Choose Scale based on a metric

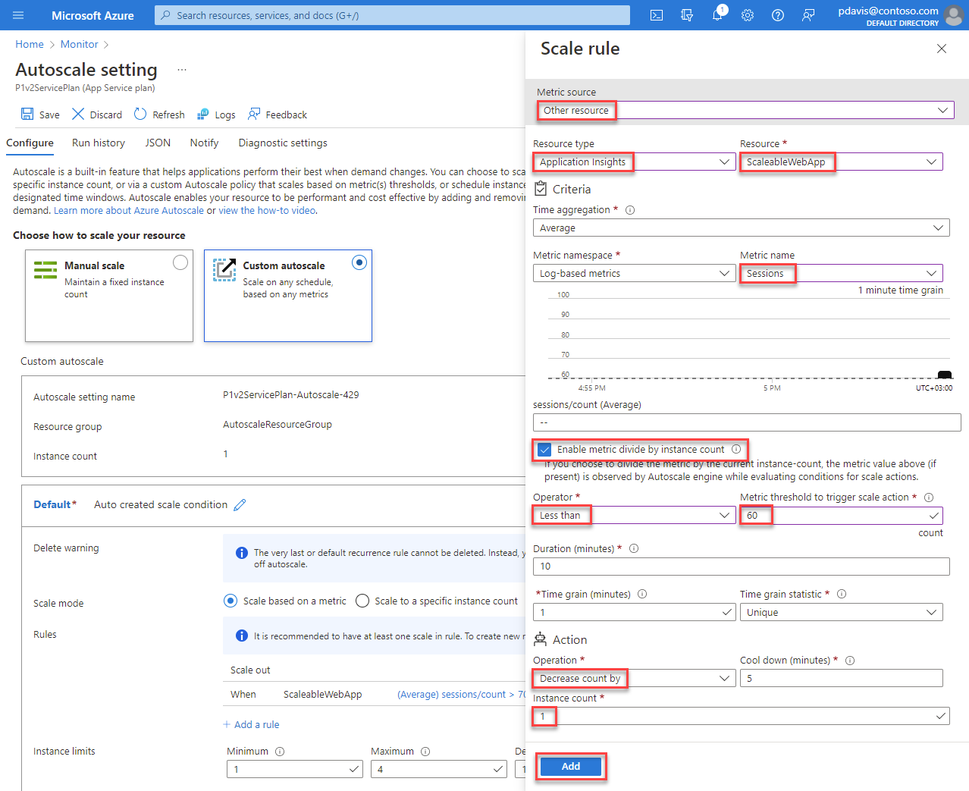coord(230,601)
